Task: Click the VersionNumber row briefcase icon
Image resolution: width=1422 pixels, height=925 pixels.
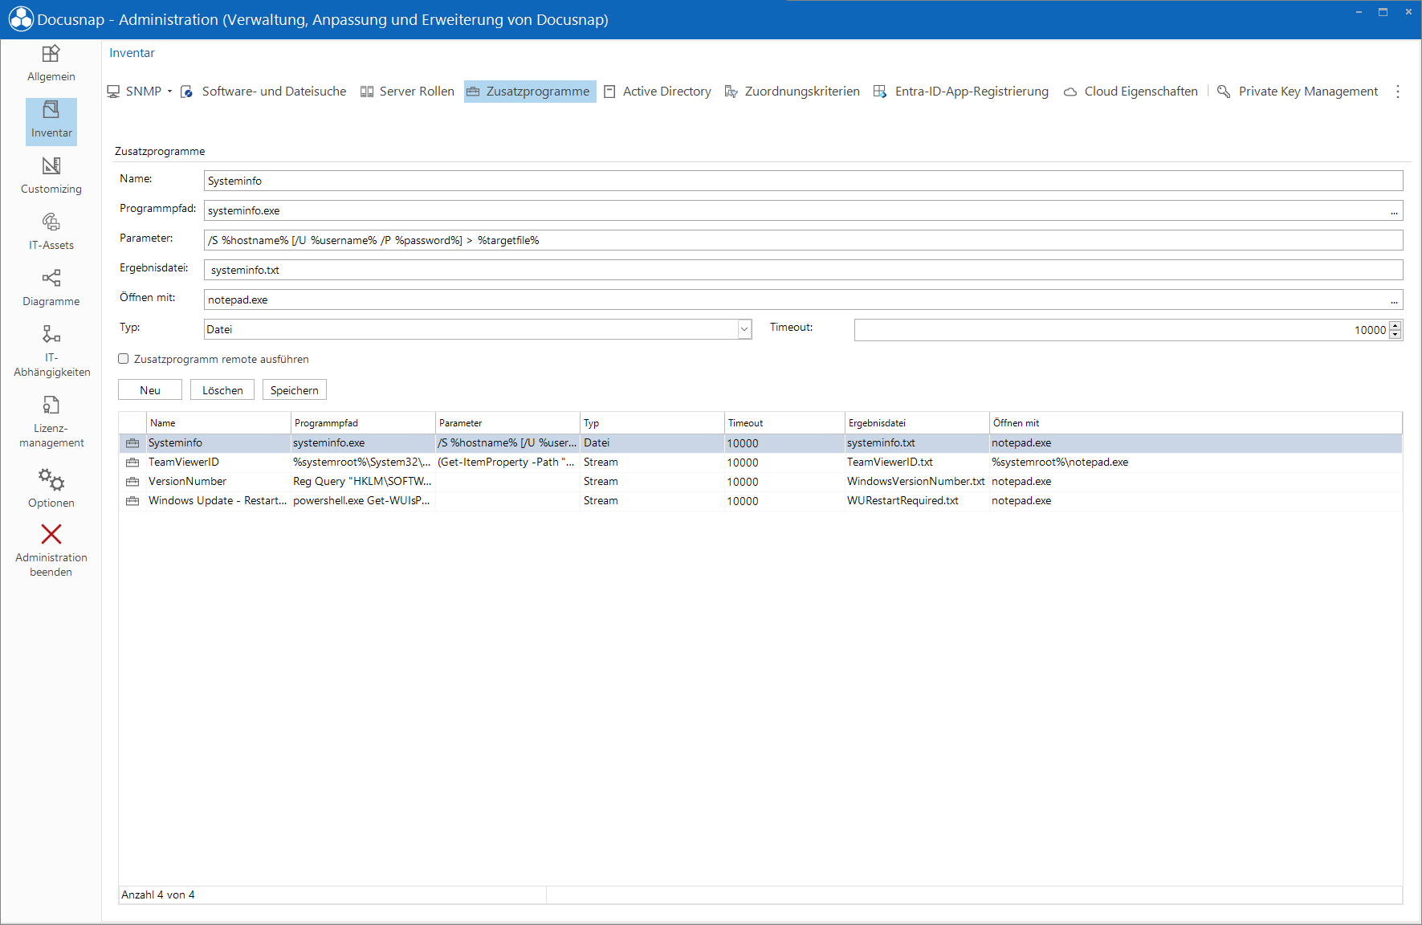Action: pos(132,482)
